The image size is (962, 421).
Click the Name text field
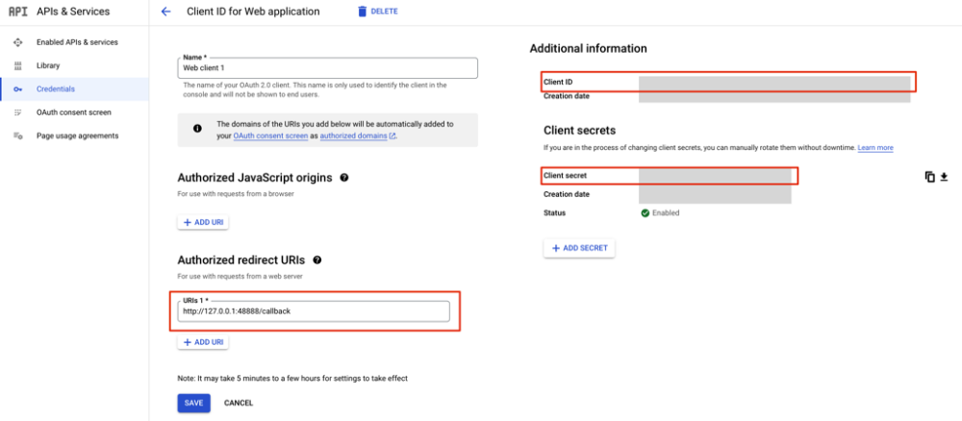click(327, 68)
